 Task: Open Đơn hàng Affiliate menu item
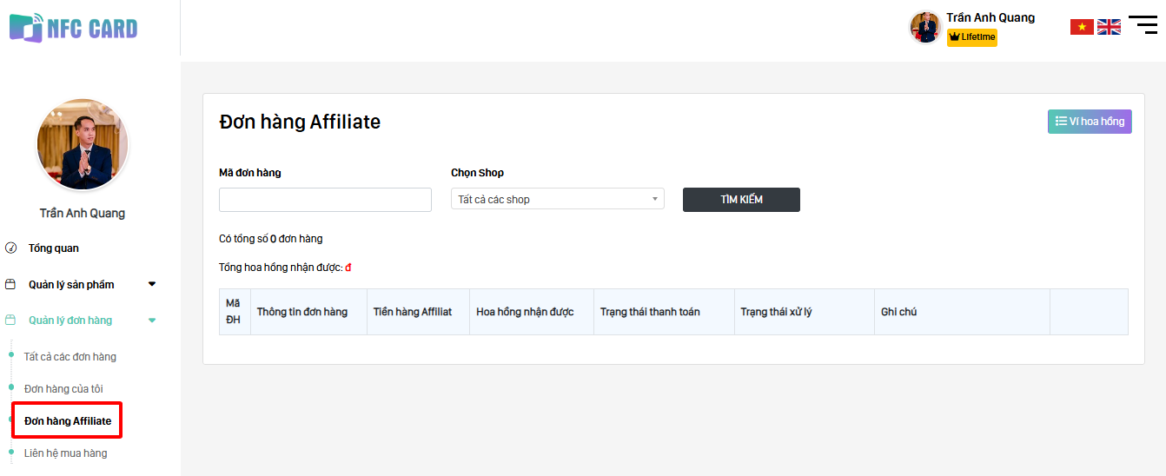tap(68, 421)
